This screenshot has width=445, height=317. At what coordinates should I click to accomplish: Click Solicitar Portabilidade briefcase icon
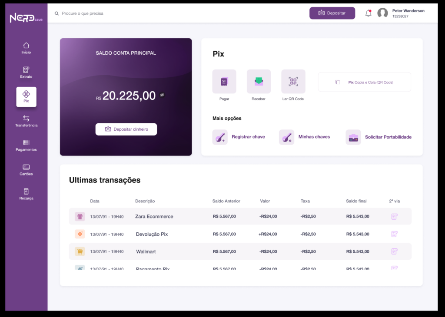coord(353,137)
